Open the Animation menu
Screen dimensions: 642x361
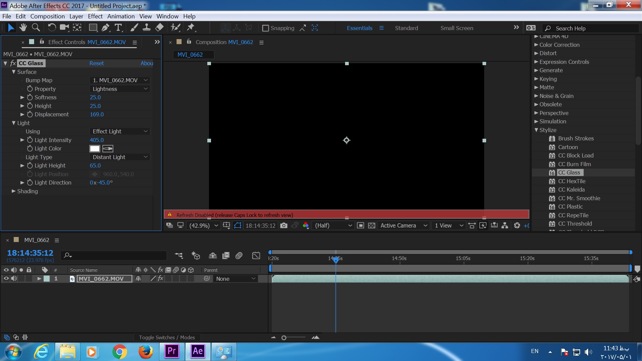[121, 16]
